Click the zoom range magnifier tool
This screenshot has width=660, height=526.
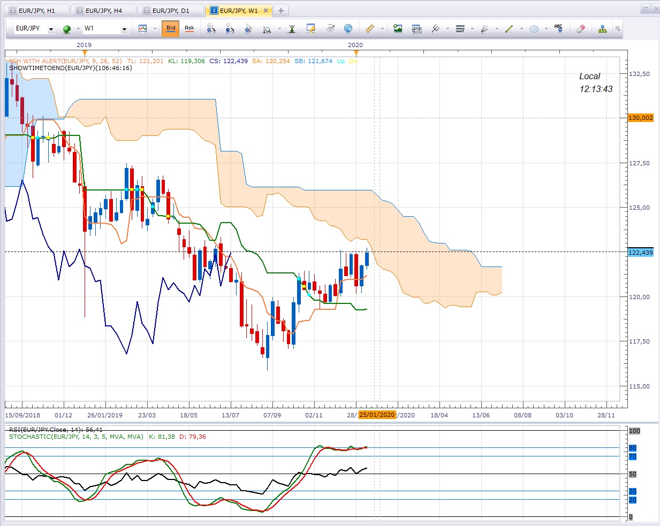[267, 29]
